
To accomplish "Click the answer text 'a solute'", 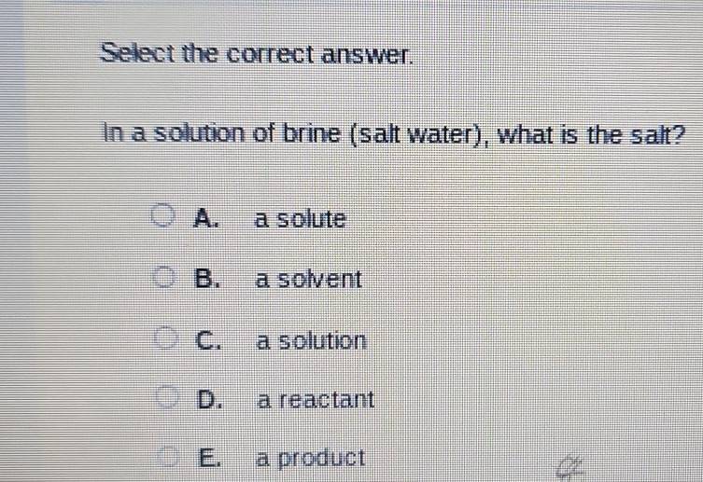I will pos(301,220).
